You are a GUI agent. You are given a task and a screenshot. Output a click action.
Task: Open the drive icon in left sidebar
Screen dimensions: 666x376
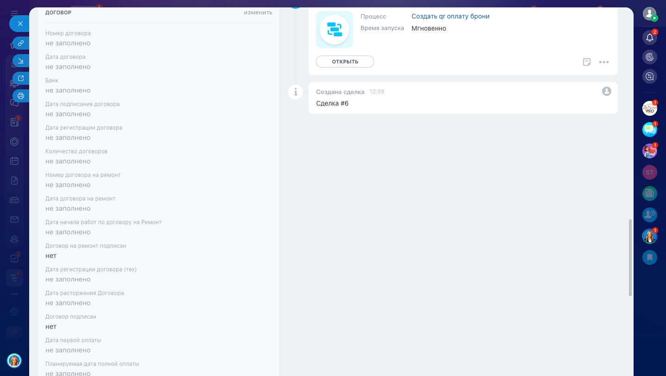[14, 200]
